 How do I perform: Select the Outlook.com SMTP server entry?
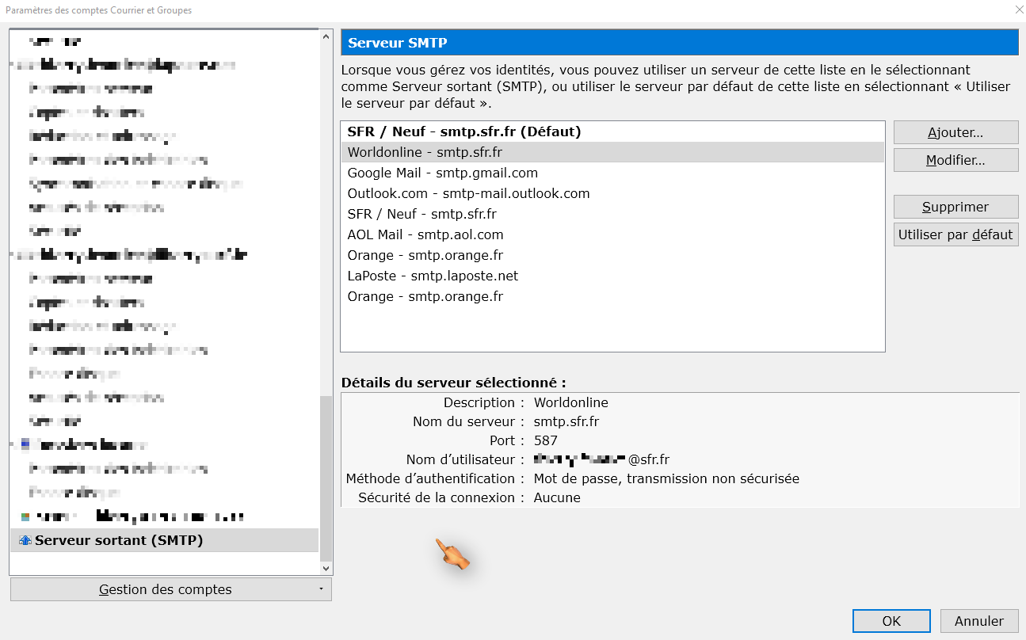click(x=468, y=192)
